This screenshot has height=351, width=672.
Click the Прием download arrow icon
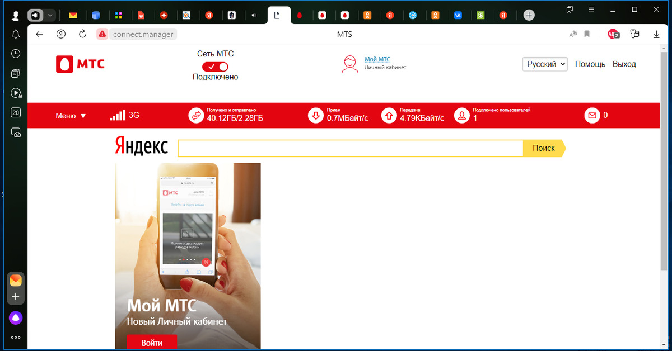click(x=316, y=116)
